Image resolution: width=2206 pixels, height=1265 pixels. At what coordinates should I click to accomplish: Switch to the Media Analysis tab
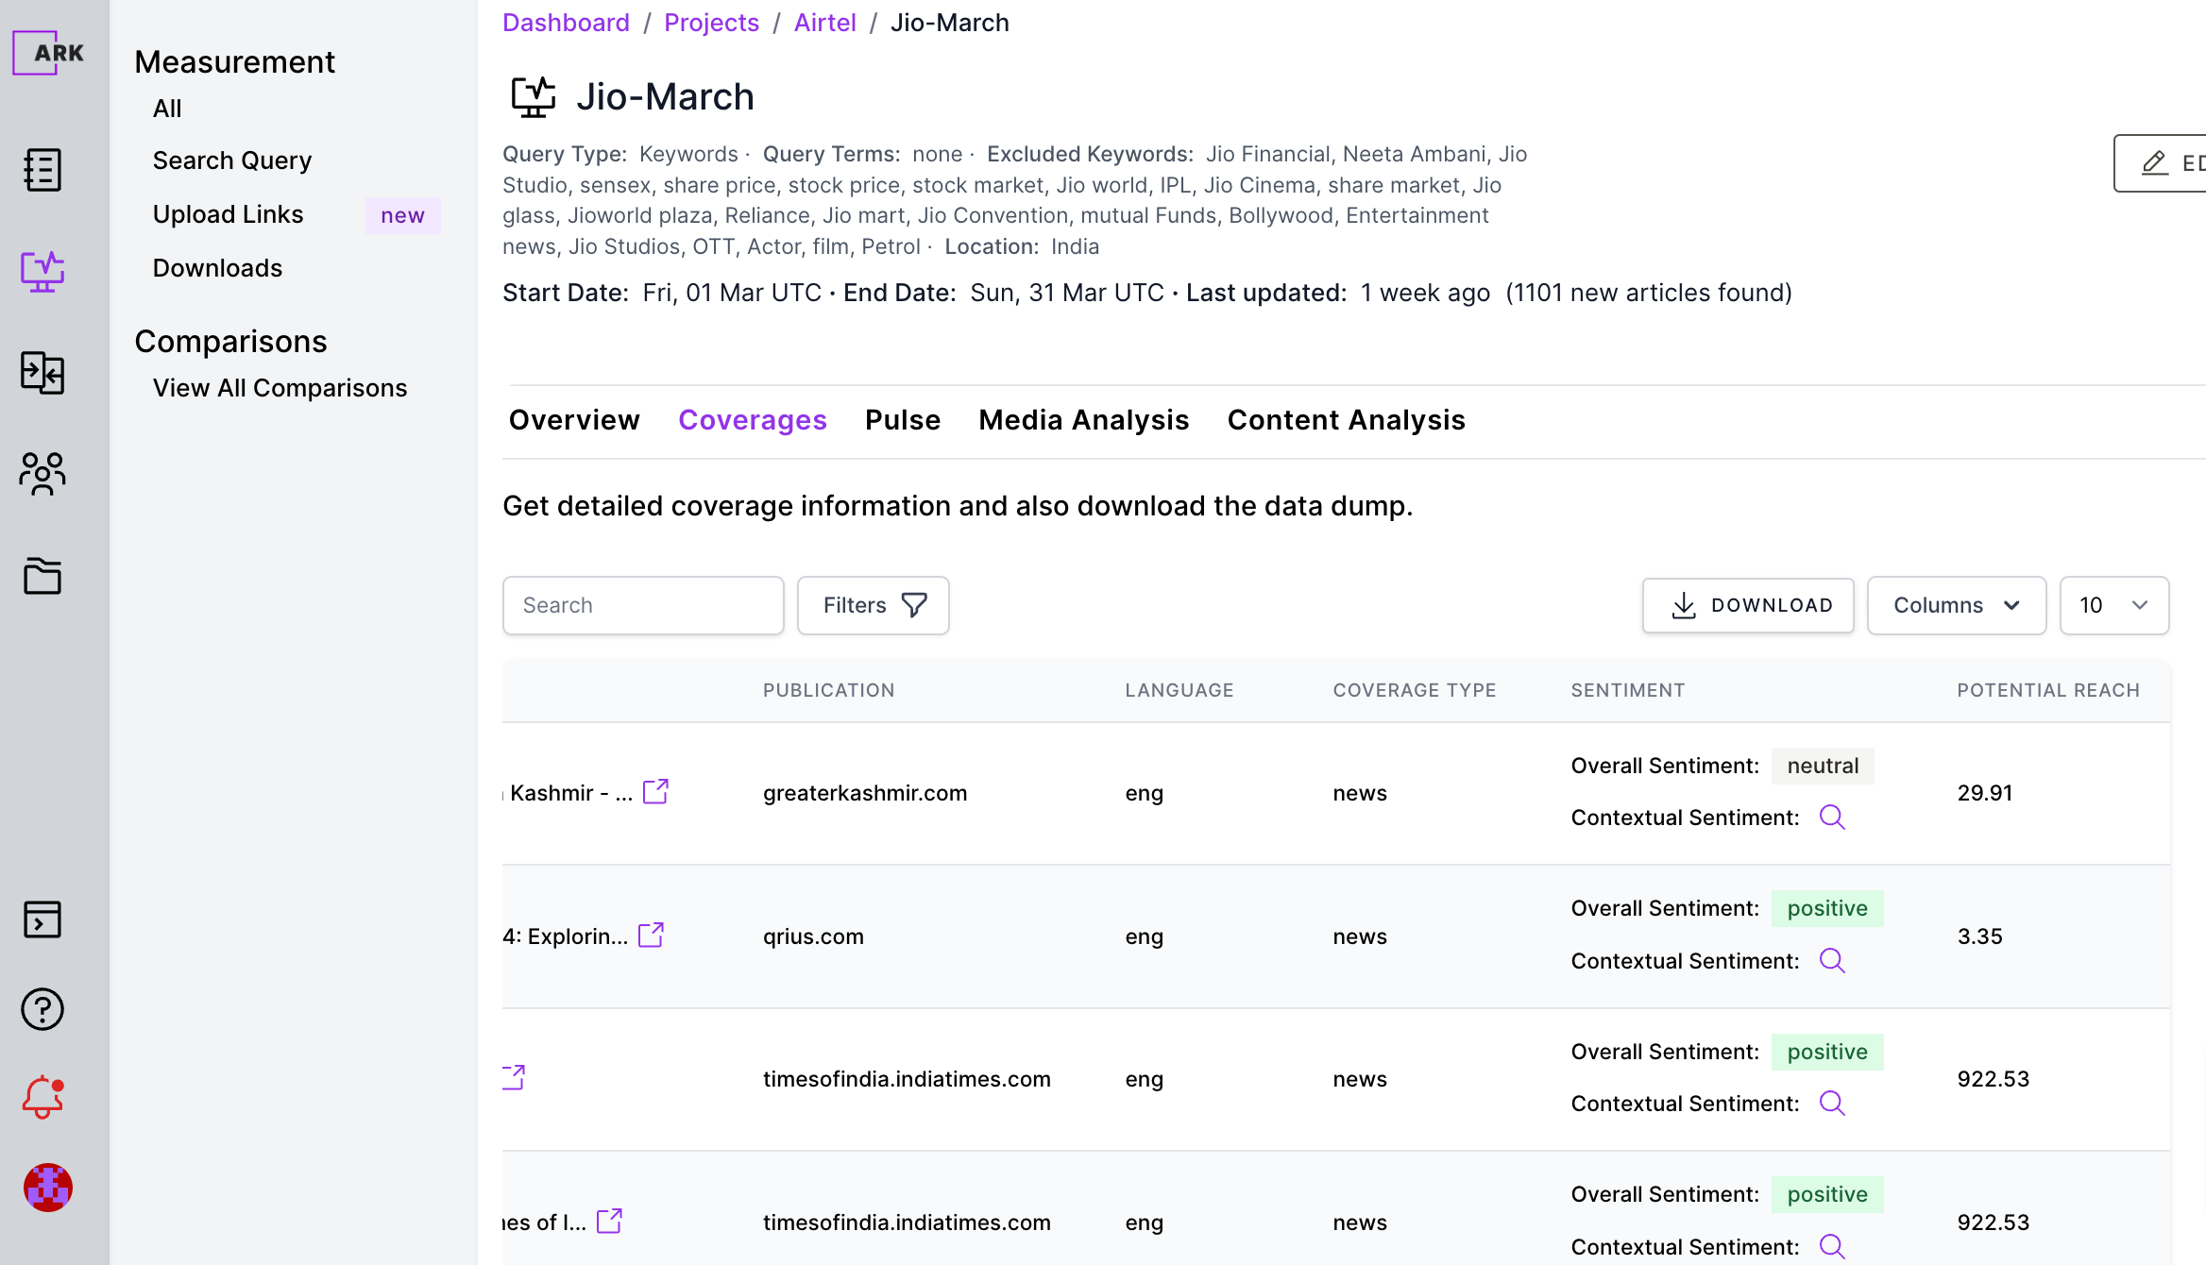point(1083,420)
